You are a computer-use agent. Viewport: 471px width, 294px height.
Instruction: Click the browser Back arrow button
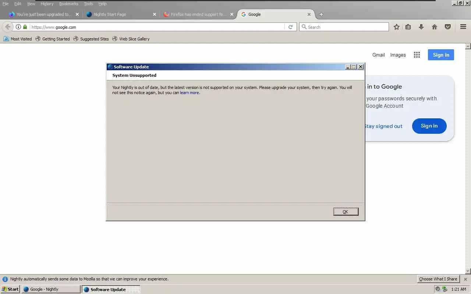[8, 27]
